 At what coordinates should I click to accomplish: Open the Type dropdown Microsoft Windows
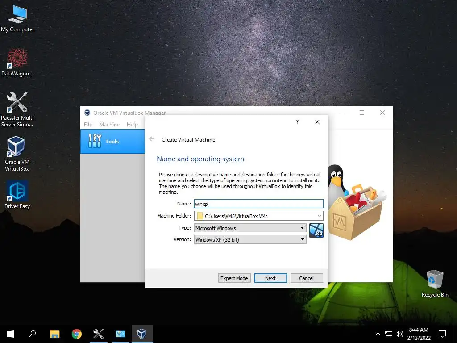point(250,228)
